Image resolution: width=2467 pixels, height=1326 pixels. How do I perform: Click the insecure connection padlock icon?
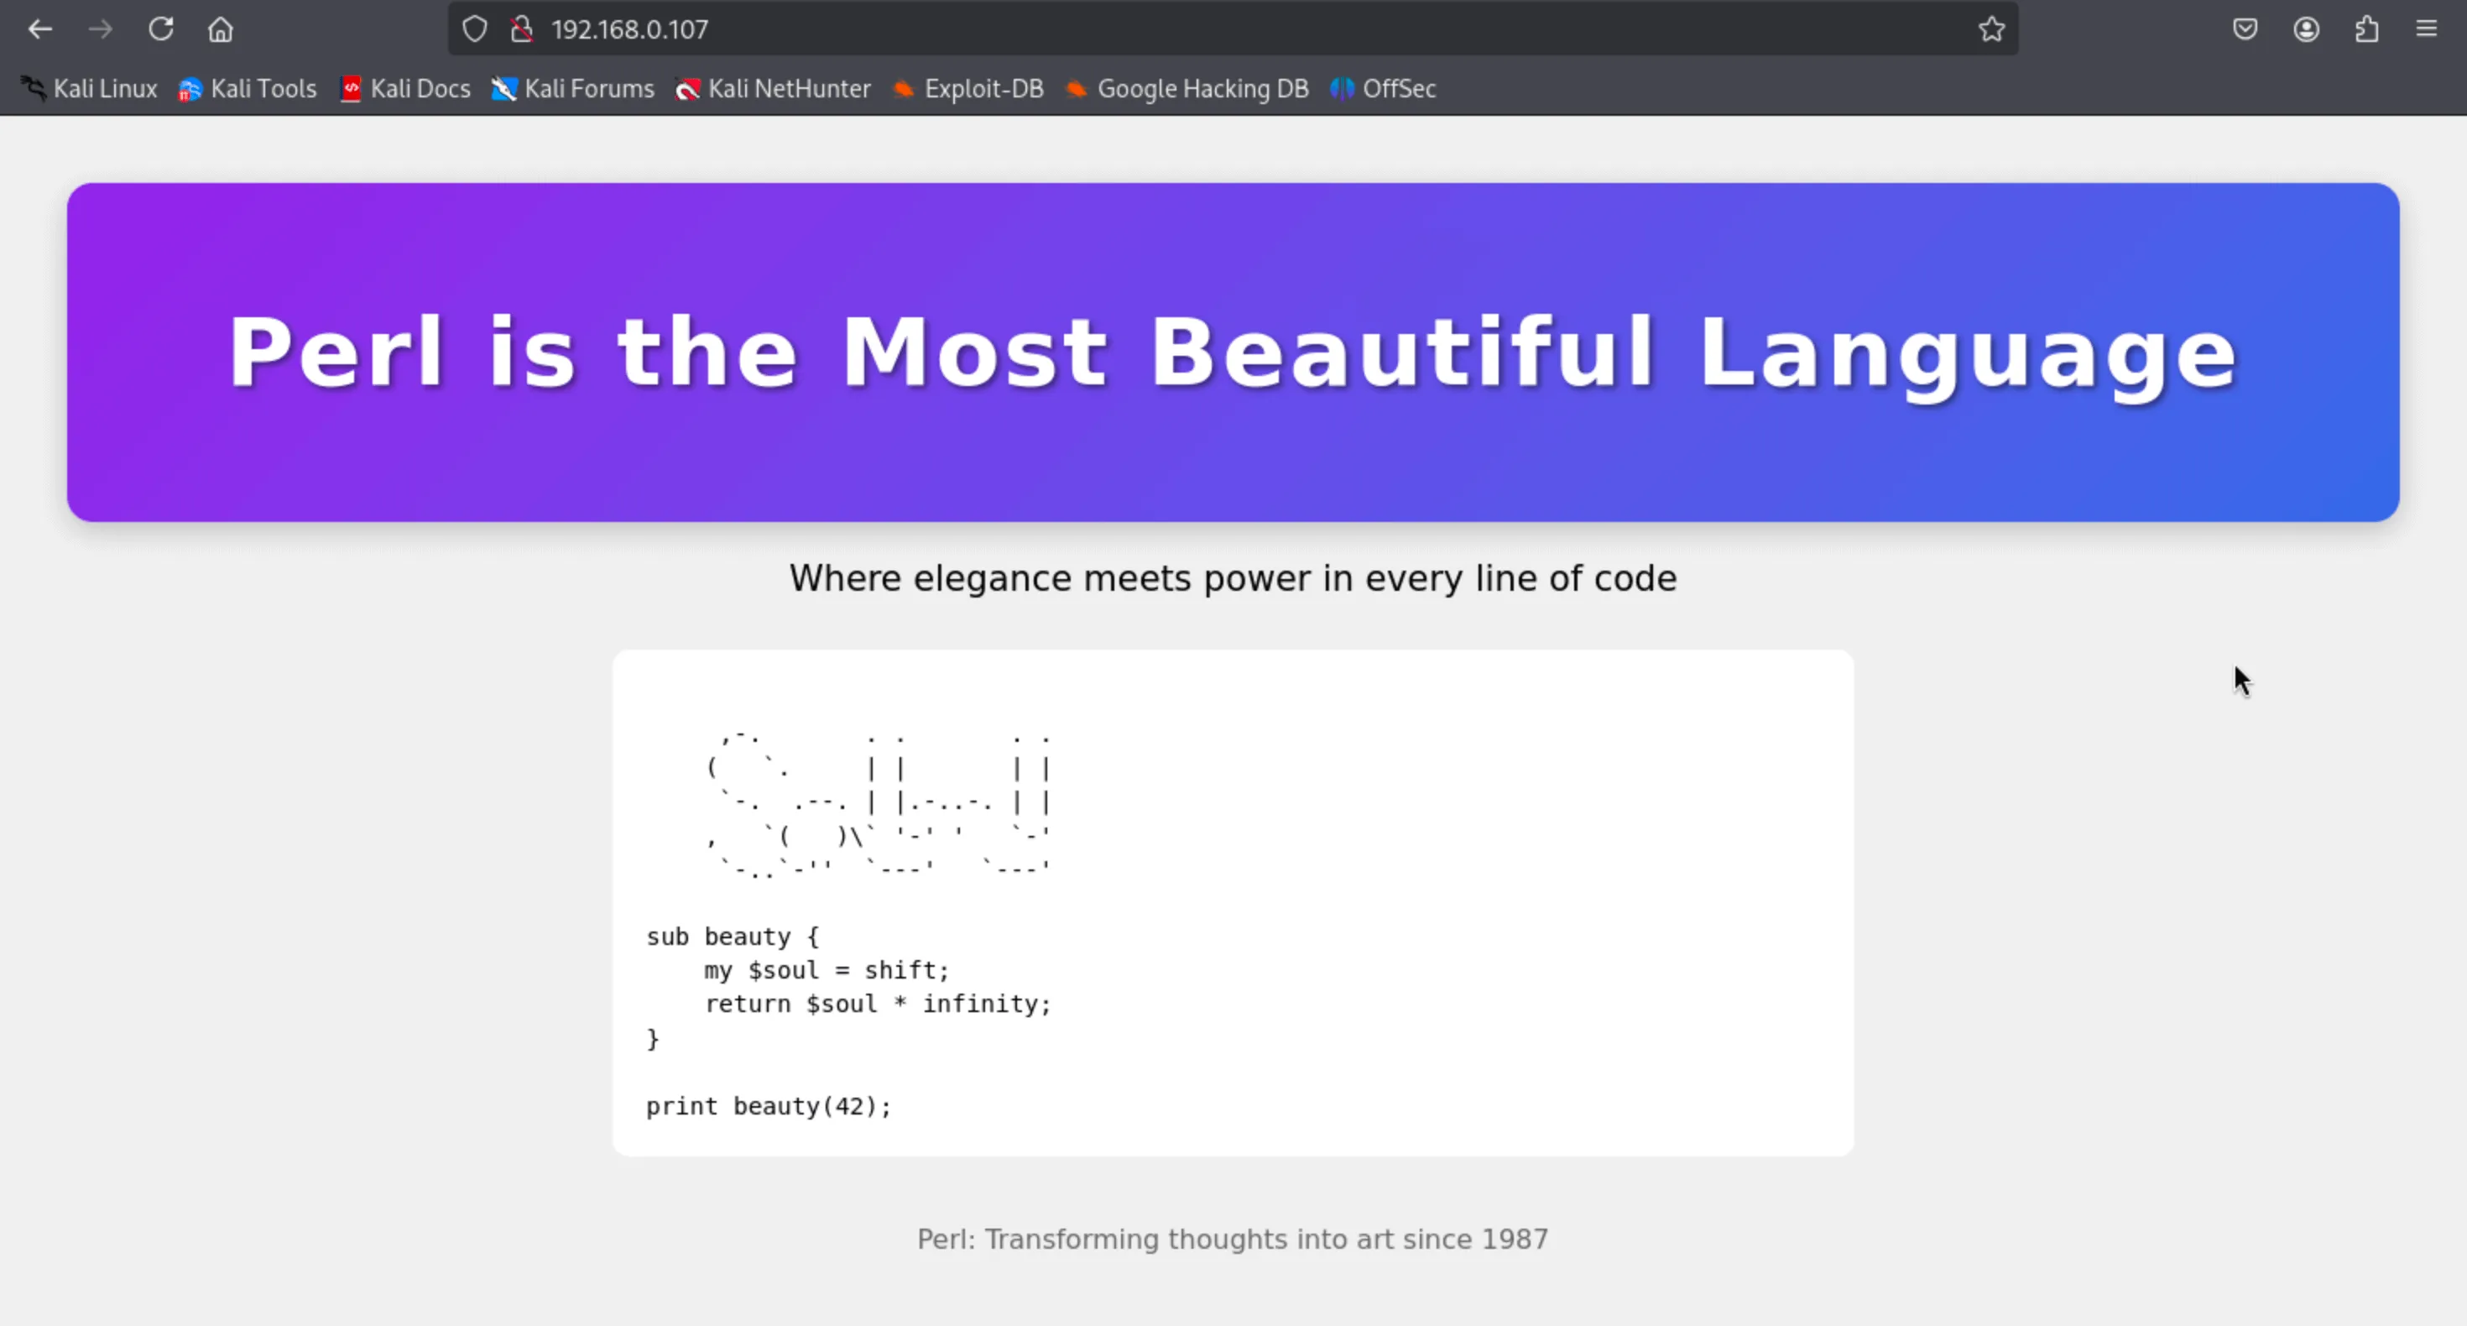(522, 29)
